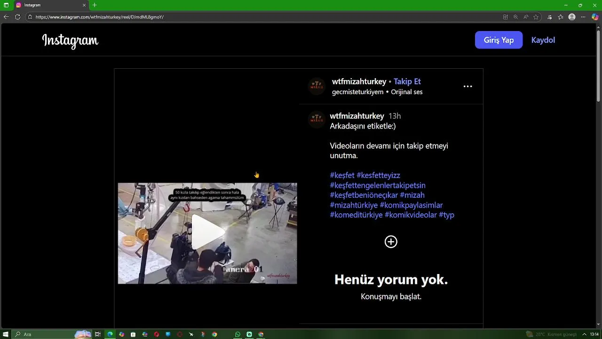The image size is (602, 339).
Task: Open the tab actions menu icon
Action: [x=6, y=5]
